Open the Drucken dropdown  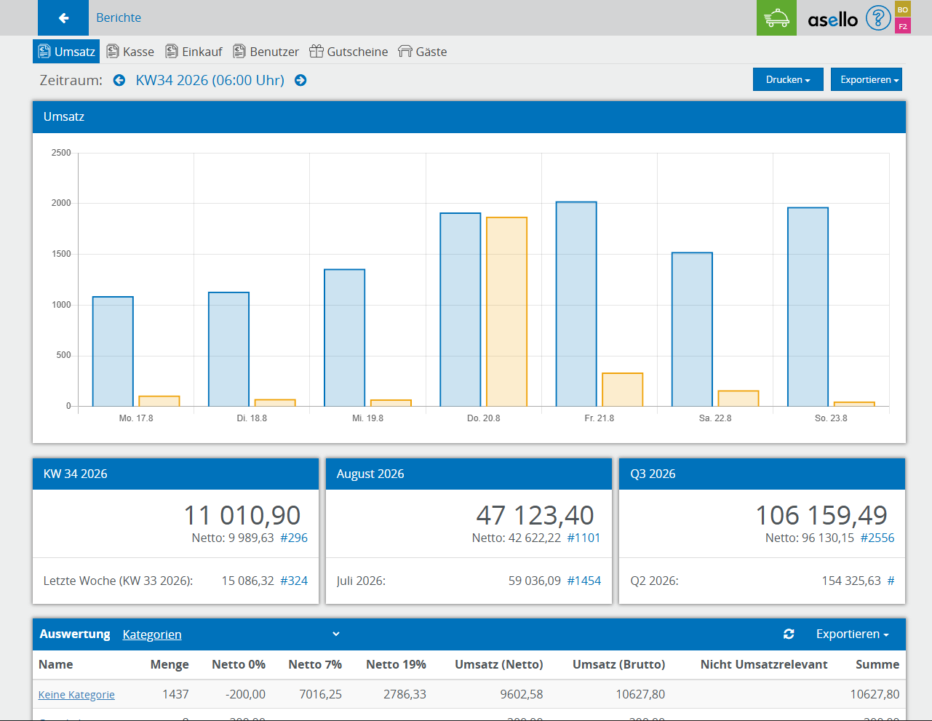[x=788, y=79]
